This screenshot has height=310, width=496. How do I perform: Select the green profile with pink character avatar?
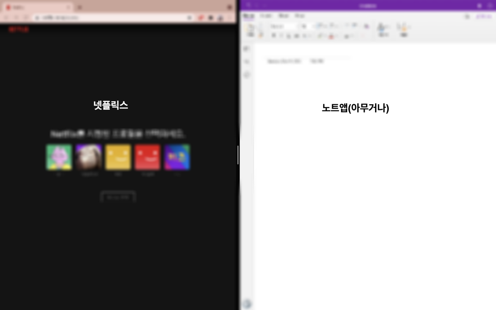[x=59, y=157]
